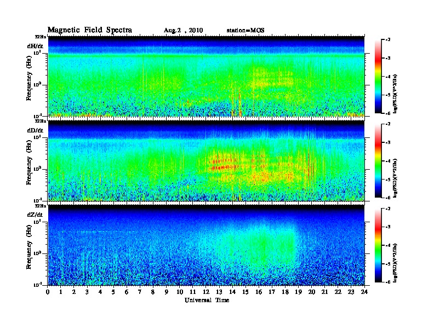Click the '-3' value on dD/dt color scale
The image size is (434, 335).
(388, 142)
